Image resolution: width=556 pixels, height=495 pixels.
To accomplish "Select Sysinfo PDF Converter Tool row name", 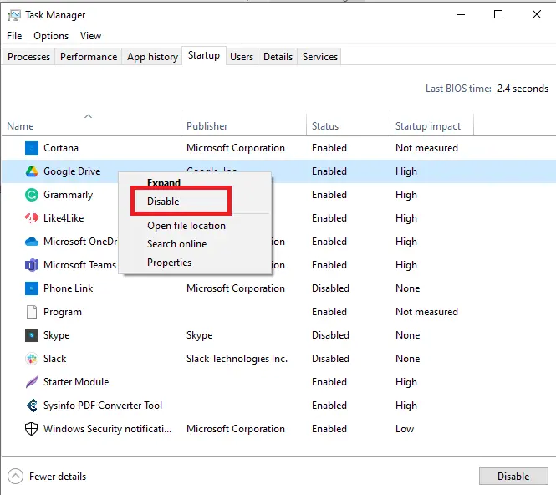I will [103, 406].
